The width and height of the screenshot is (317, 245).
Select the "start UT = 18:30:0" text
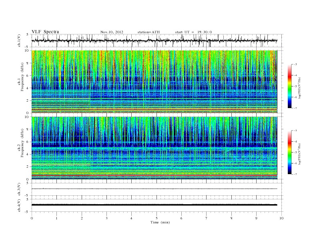click(x=193, y=32)
